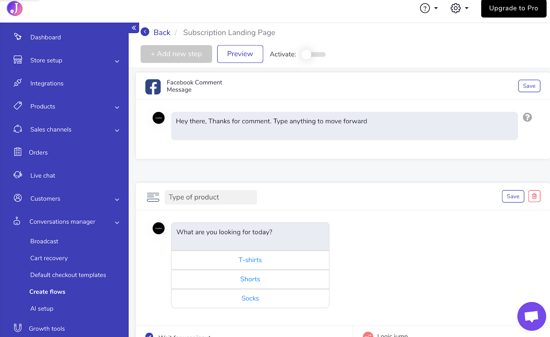This screenshot has height=337, width=550.
Task: Save the Type of product step
Action: 513,196
